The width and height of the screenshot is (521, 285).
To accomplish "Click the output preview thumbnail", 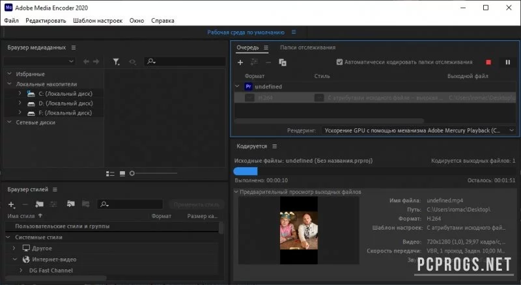I will [x=299, y=230].
